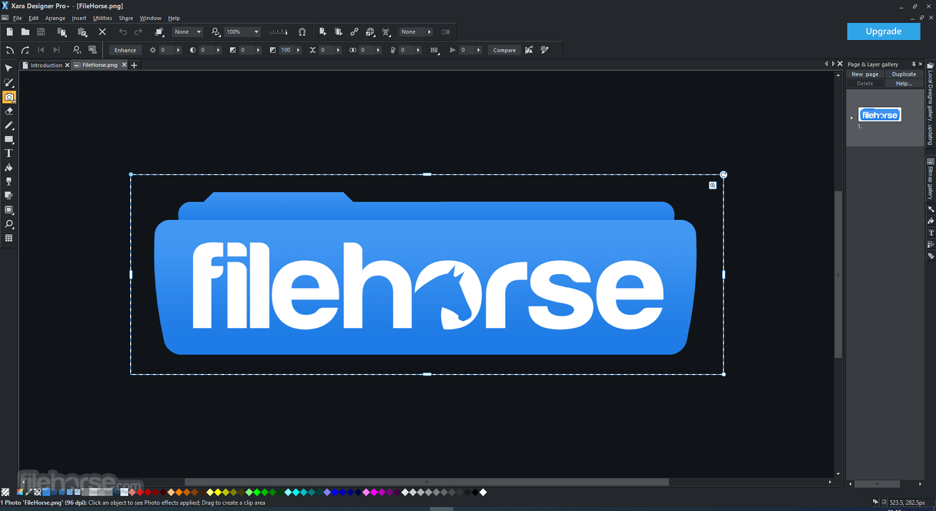Click the web globe preview icon

[x=370, y=32]
